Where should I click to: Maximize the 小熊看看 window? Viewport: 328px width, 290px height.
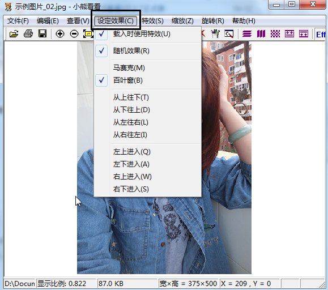coord(292,5)
